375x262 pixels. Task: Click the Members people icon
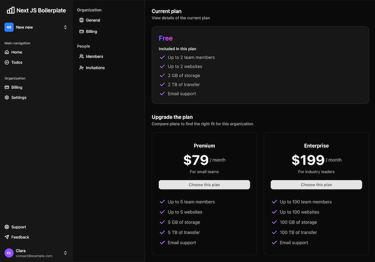point(81,57)
